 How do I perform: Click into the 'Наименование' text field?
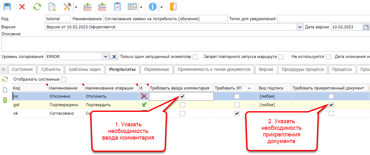point(165,19)
